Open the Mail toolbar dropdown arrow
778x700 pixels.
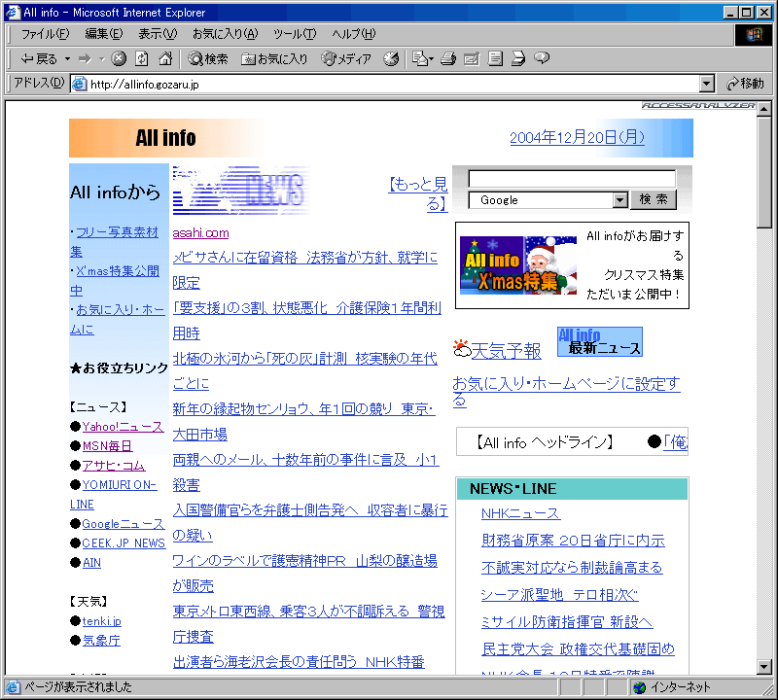pos(431,59)
